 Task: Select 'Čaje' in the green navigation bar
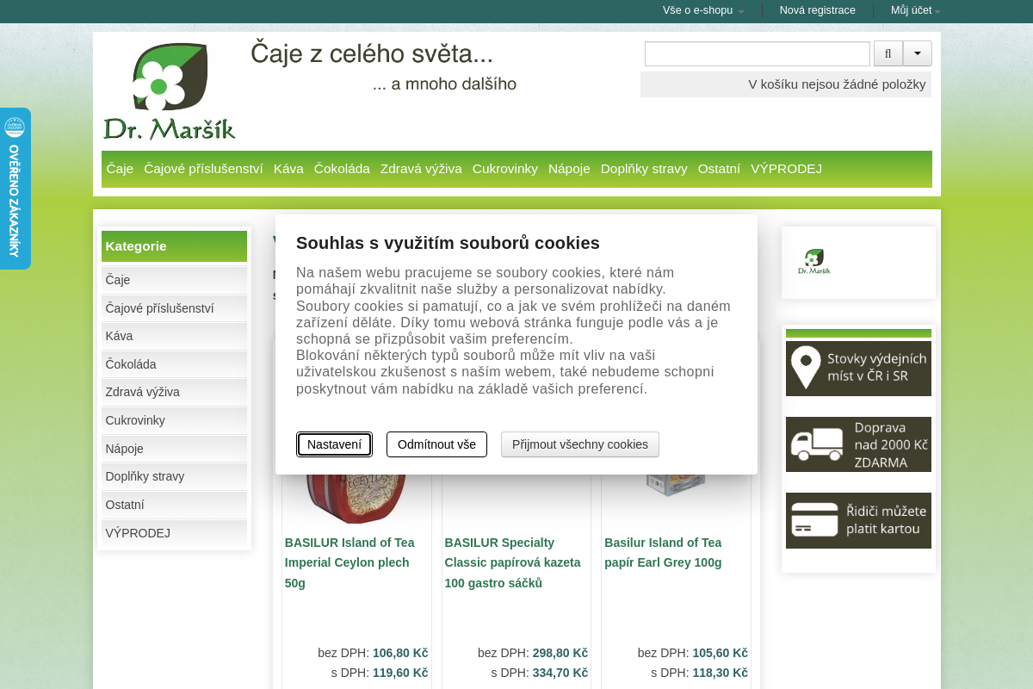point(120,169)
